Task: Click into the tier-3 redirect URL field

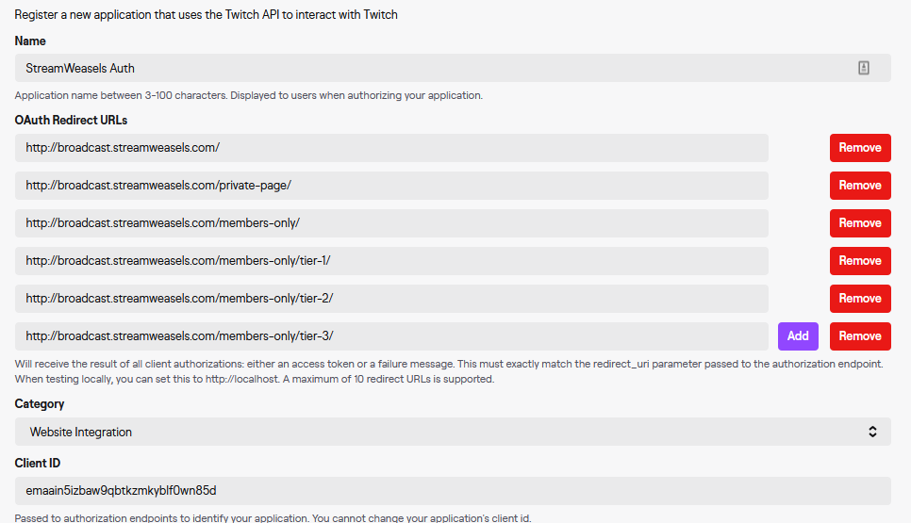Action: [391, 336]
